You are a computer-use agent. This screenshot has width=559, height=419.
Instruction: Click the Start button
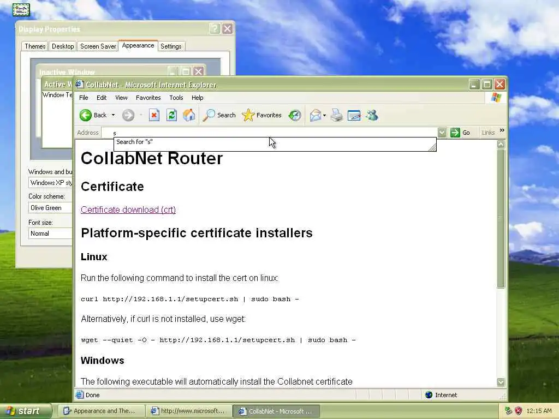[x=26, y=411]
